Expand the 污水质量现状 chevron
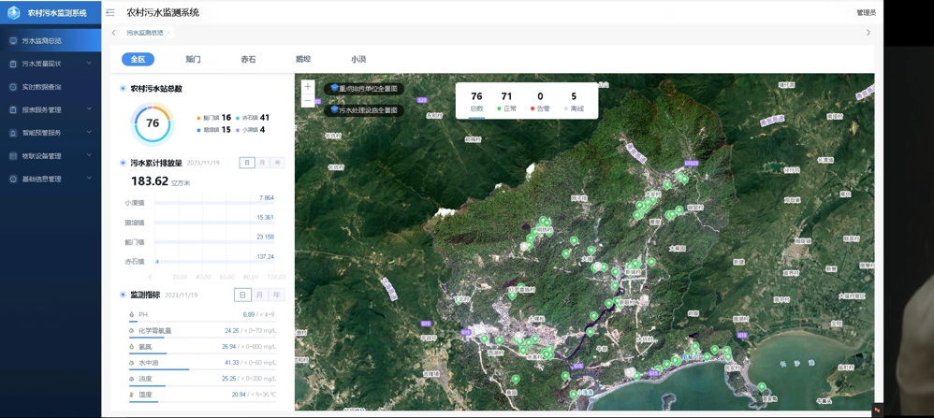Screen dimensions: 934x418 pyautogui.click(x=89, y=63)
